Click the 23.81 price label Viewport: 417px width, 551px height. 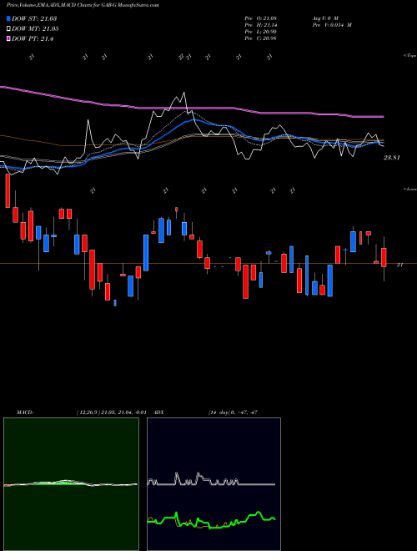click(x=392, y=158)
